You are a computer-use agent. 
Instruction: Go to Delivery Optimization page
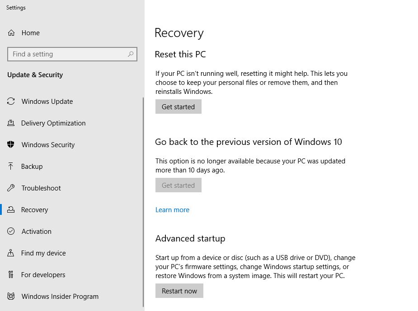pyautogui.click(x=53, y=123)
